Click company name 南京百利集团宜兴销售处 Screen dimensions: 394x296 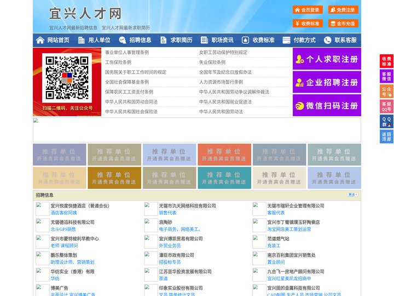291,255
